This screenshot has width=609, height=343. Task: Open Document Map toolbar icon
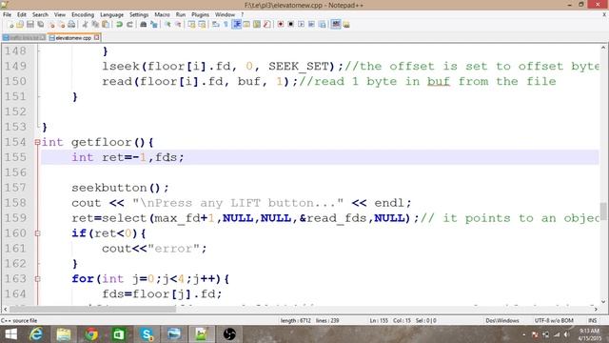257,25
